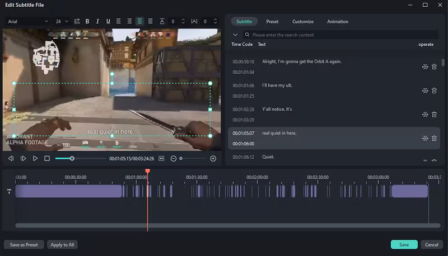Switch to the Preset tab

(x=272, y=21)
